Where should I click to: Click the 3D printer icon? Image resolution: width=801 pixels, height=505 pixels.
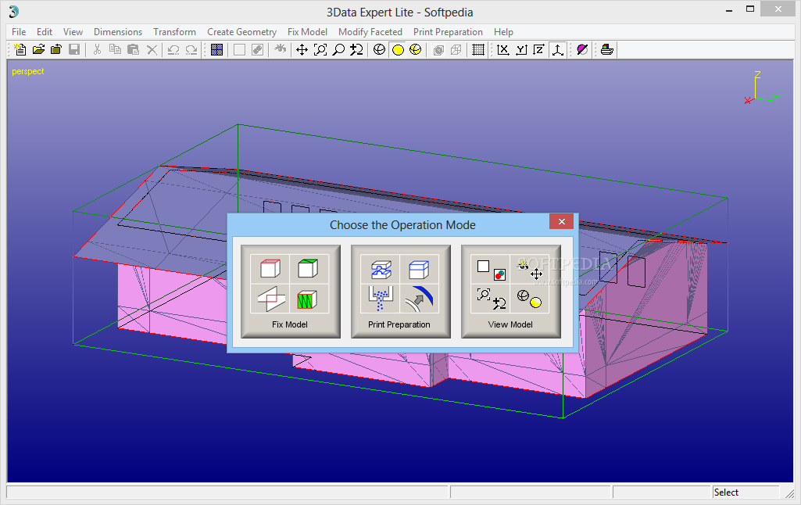pos(607,49)
